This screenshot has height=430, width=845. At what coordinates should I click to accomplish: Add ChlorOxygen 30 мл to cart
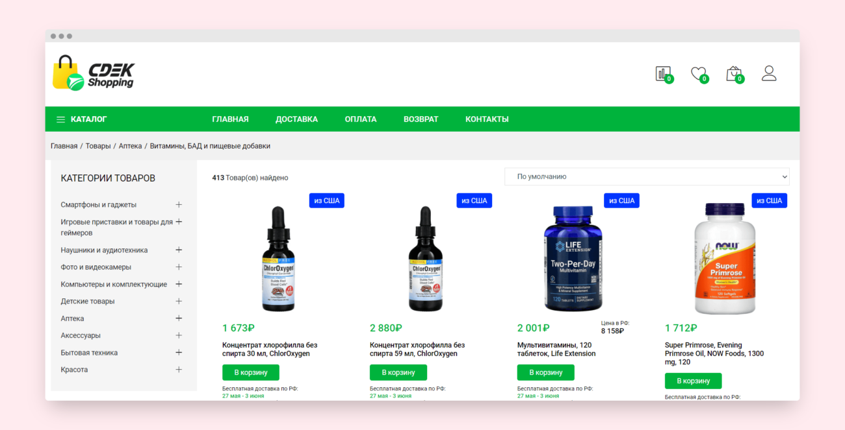[x=251, y=372]
